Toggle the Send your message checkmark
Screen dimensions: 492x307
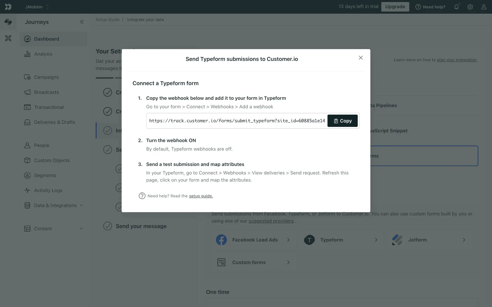click(x=108, y=226)
